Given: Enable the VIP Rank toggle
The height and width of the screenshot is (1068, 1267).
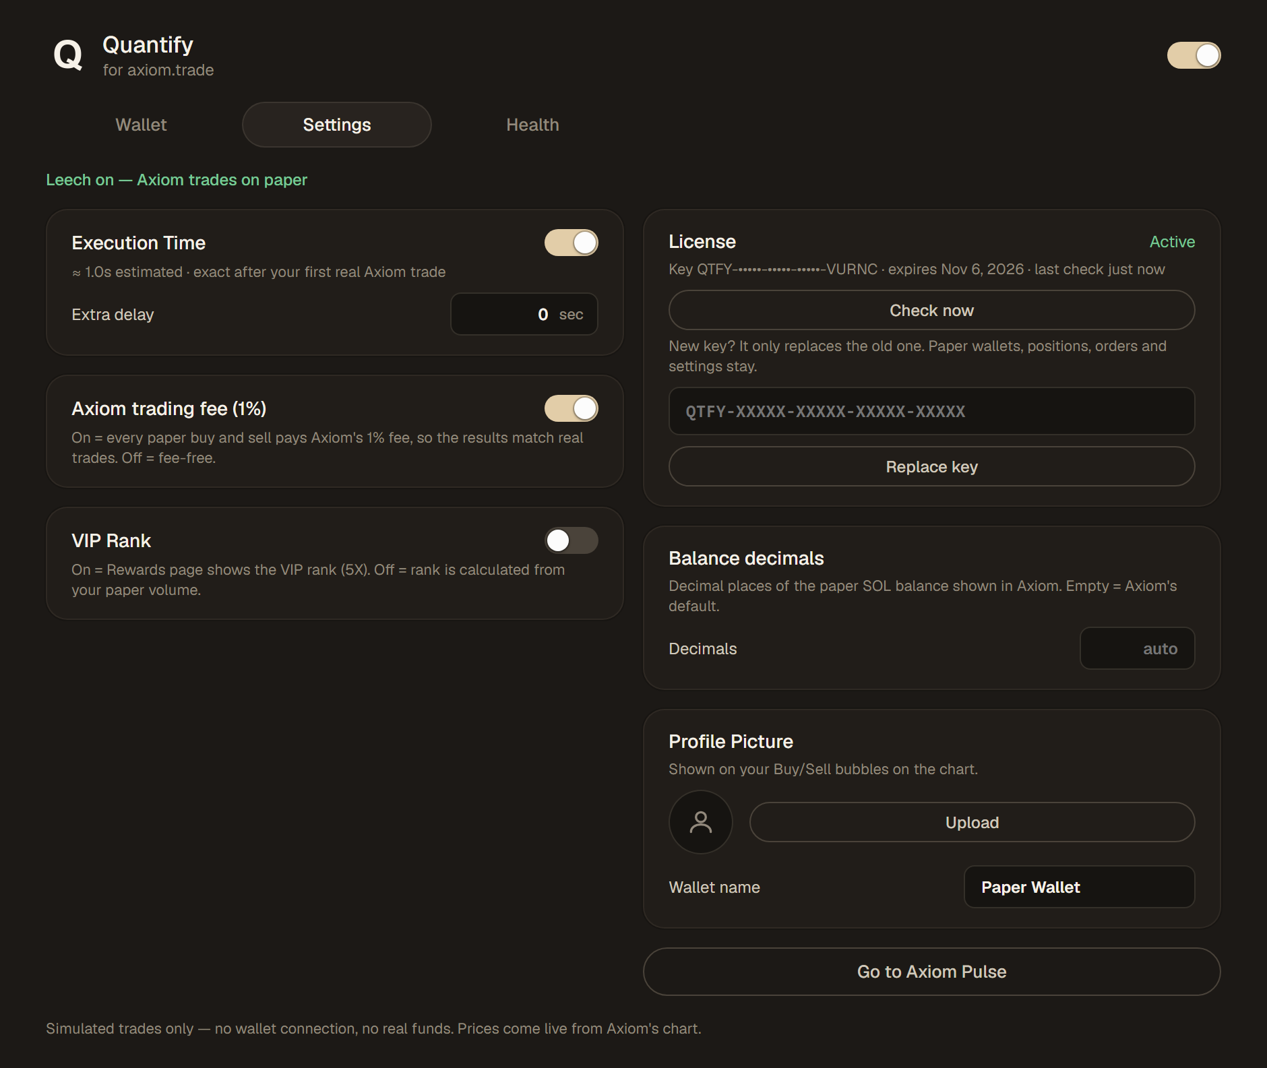Looking at the screenshot, I should coord(571,540).
